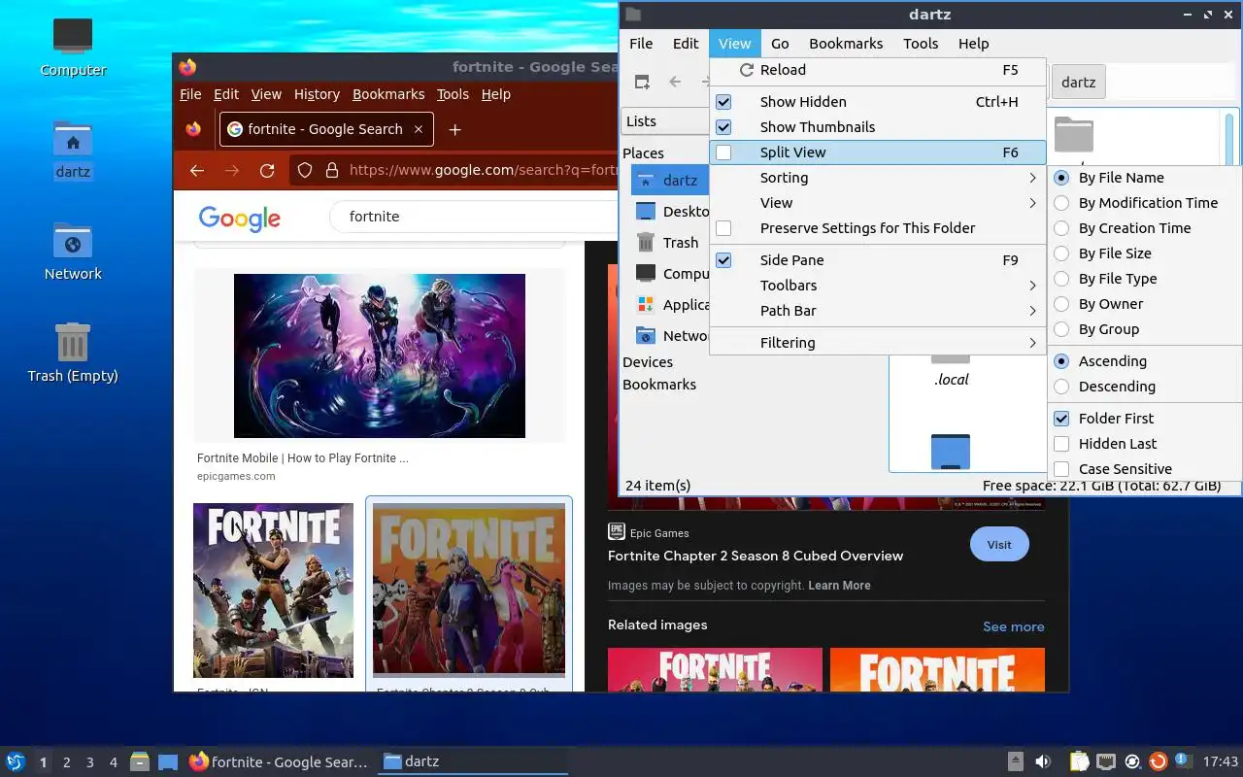The width and height of the screenshot is (1243, 777).
Task: Open file manager Help menu
Action: pos(973,44)
